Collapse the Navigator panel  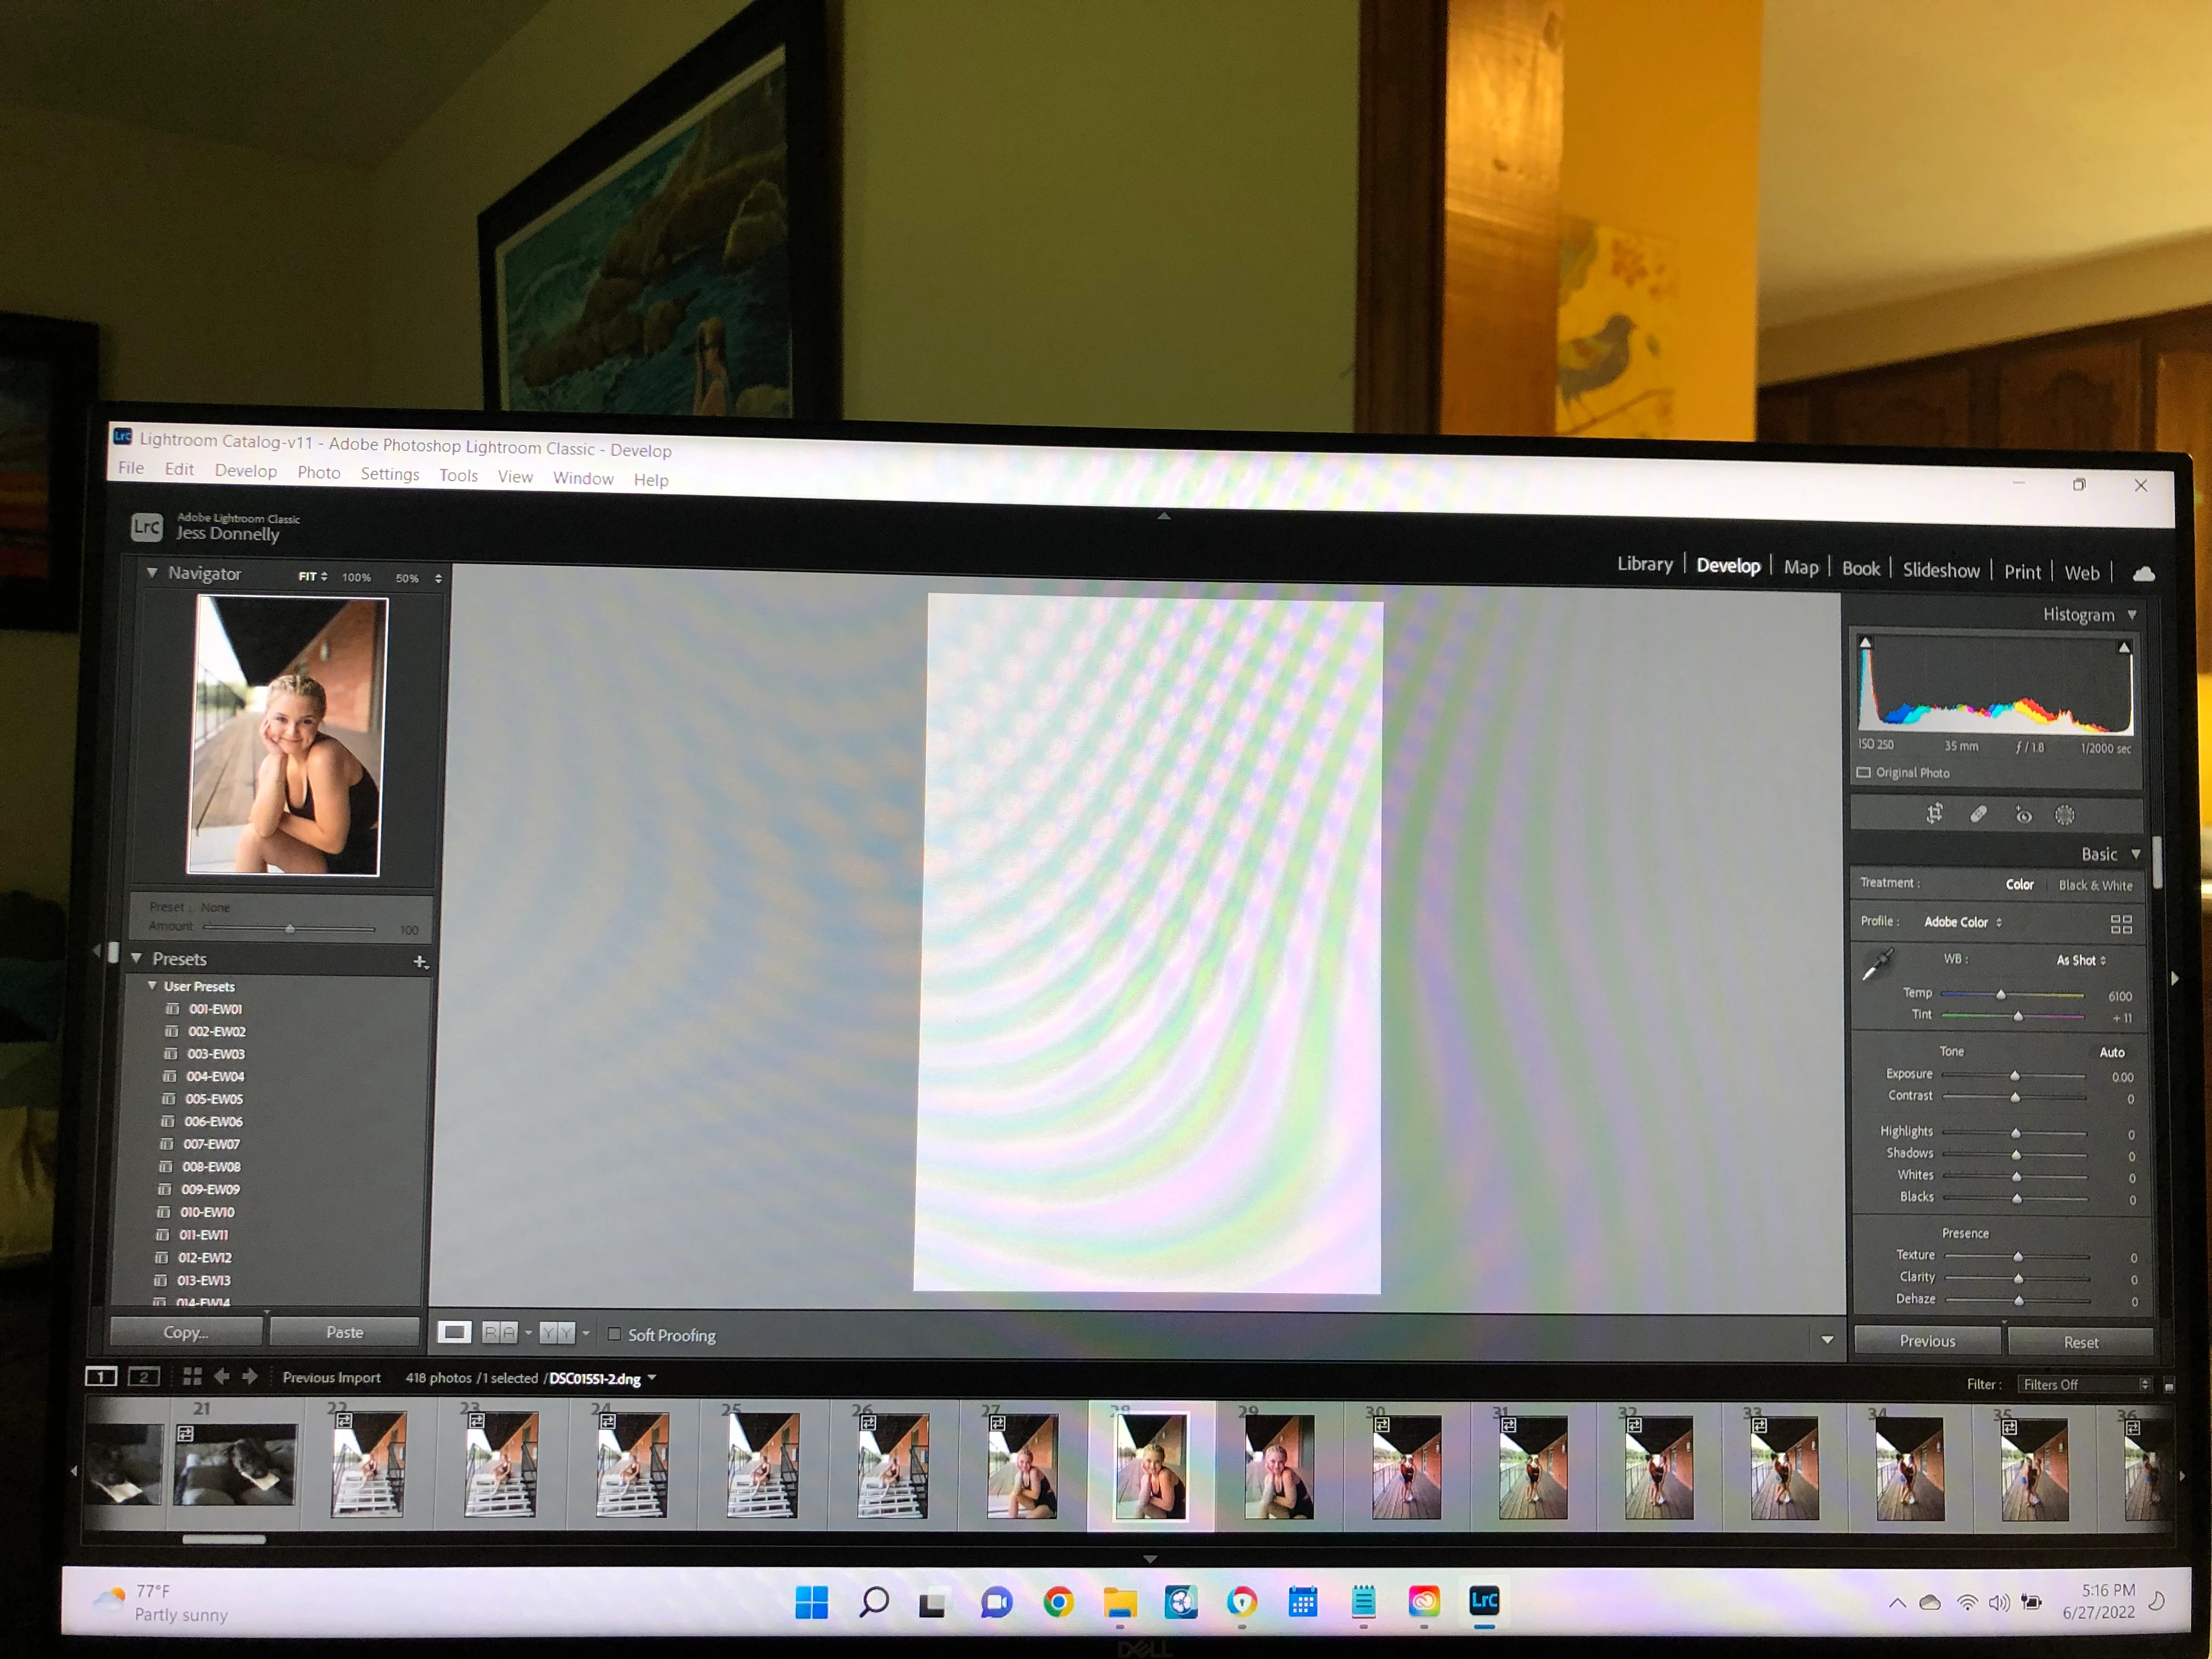point(152,573)
